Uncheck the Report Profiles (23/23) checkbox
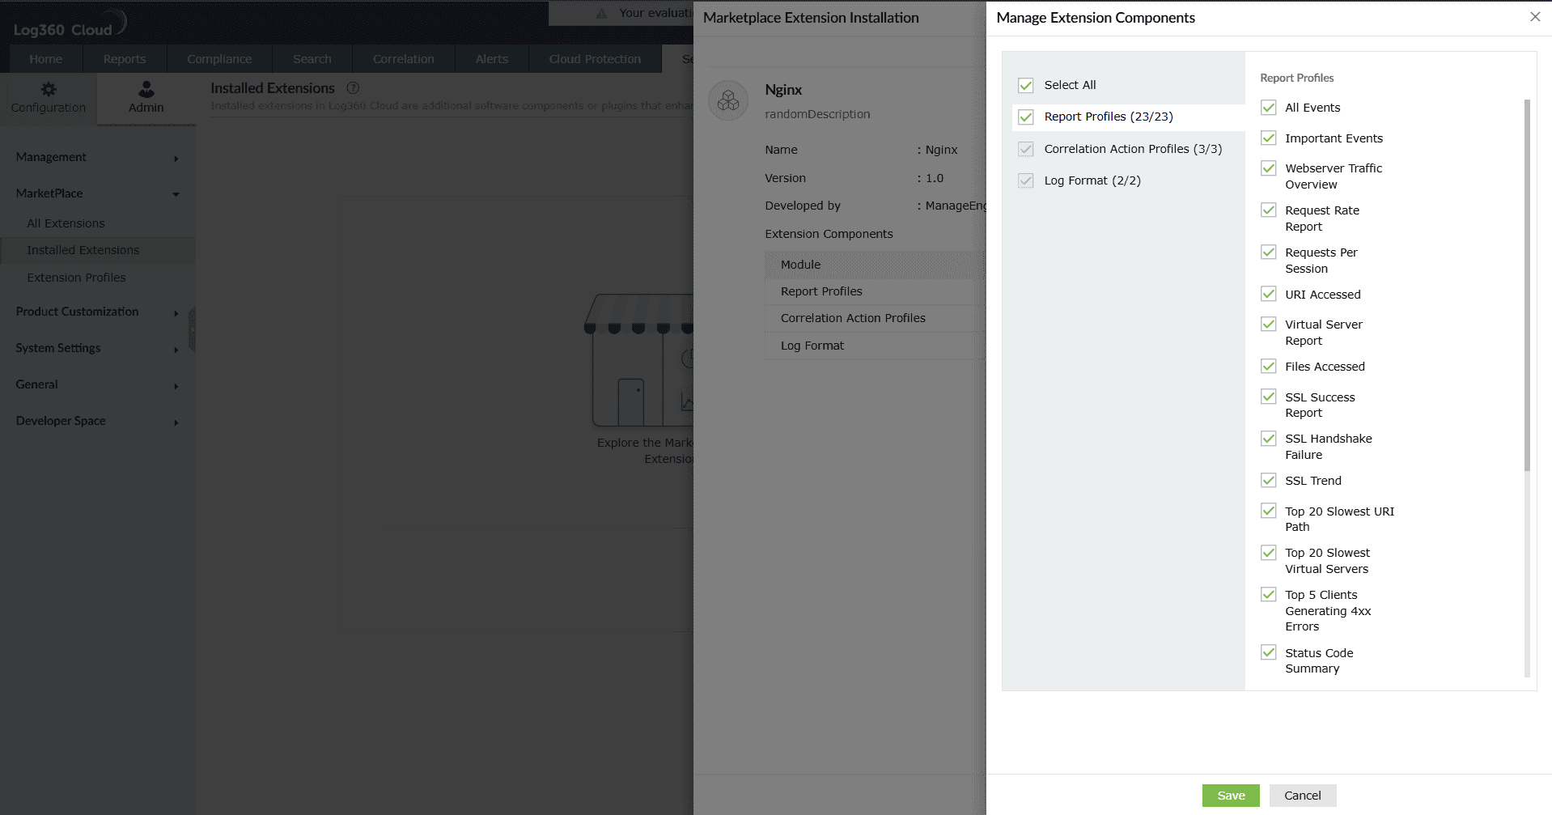1552x815 pixels. pyautogui.click(x=1026, y=117)
